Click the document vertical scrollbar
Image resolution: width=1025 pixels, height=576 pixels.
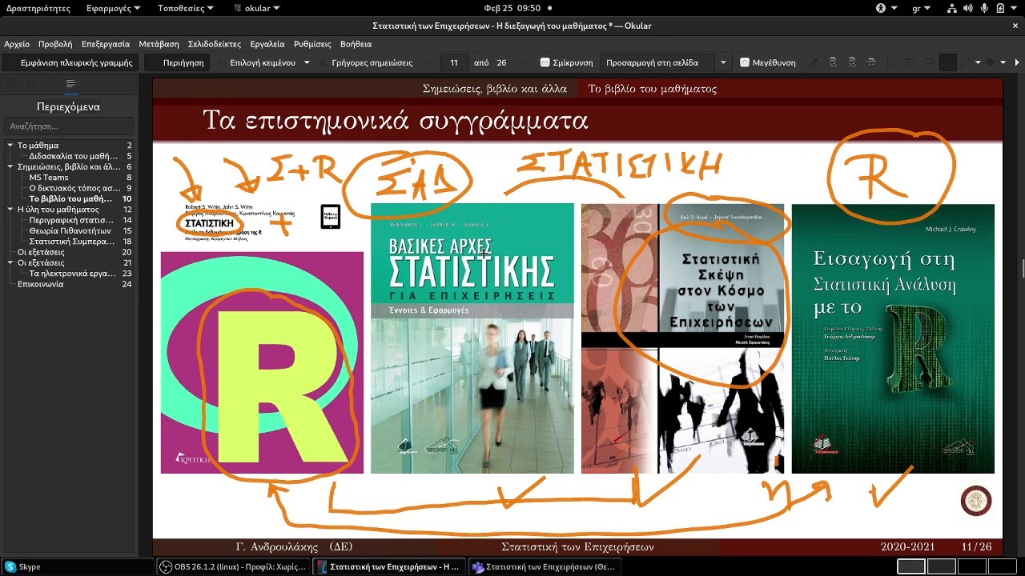[x=1022, y=270]
